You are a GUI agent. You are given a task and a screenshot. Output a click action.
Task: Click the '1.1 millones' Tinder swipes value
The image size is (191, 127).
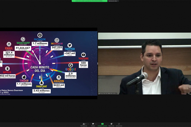coord(24,84)
